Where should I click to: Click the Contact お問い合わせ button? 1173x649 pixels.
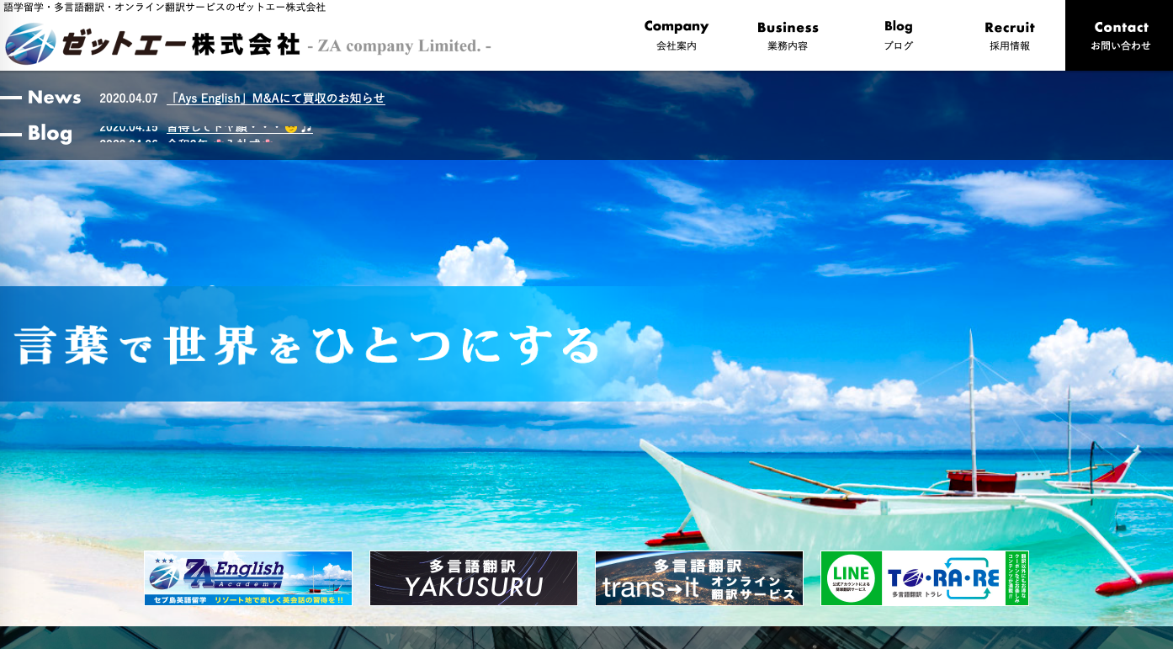(1121, 35)
